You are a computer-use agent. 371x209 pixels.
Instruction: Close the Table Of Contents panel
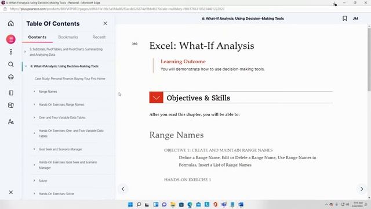[x=105, y=23]
